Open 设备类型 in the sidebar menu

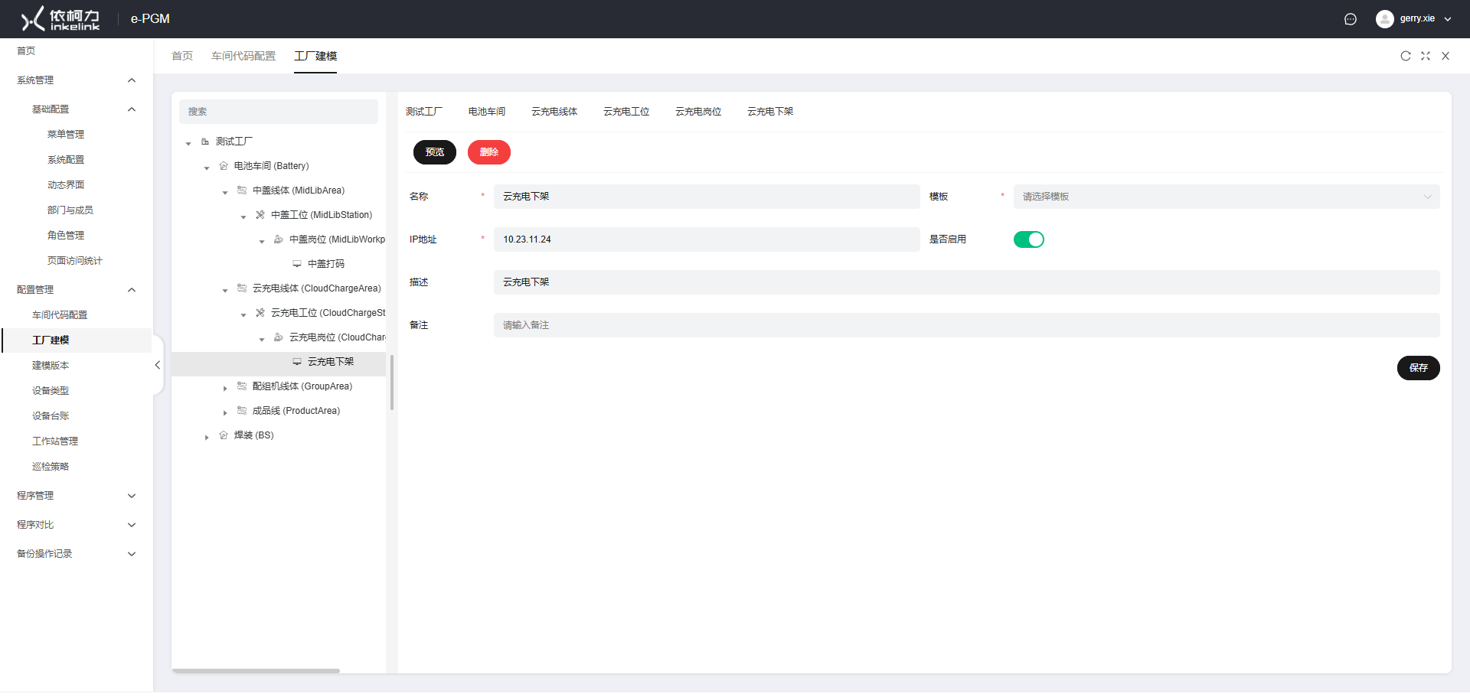(x=51, y=391)
